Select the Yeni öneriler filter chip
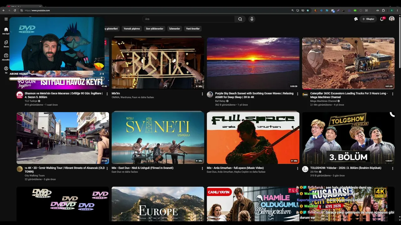This screenshot has height=225, width=401. pos(193,29)
